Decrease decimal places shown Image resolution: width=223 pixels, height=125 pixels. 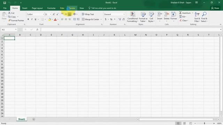[x=123, y=19]
